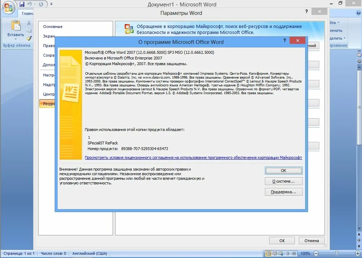Click the vertical scrollbar down arrow
Screen dimensions: 362x258
click(359, 229)
